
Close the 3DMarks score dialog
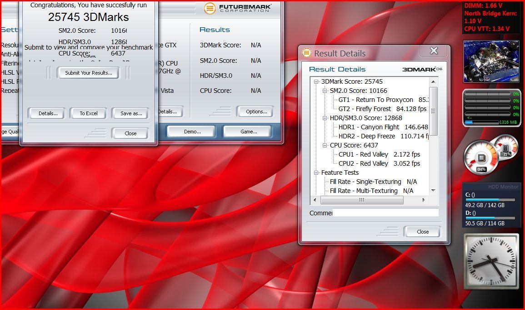tap(130, 133)
